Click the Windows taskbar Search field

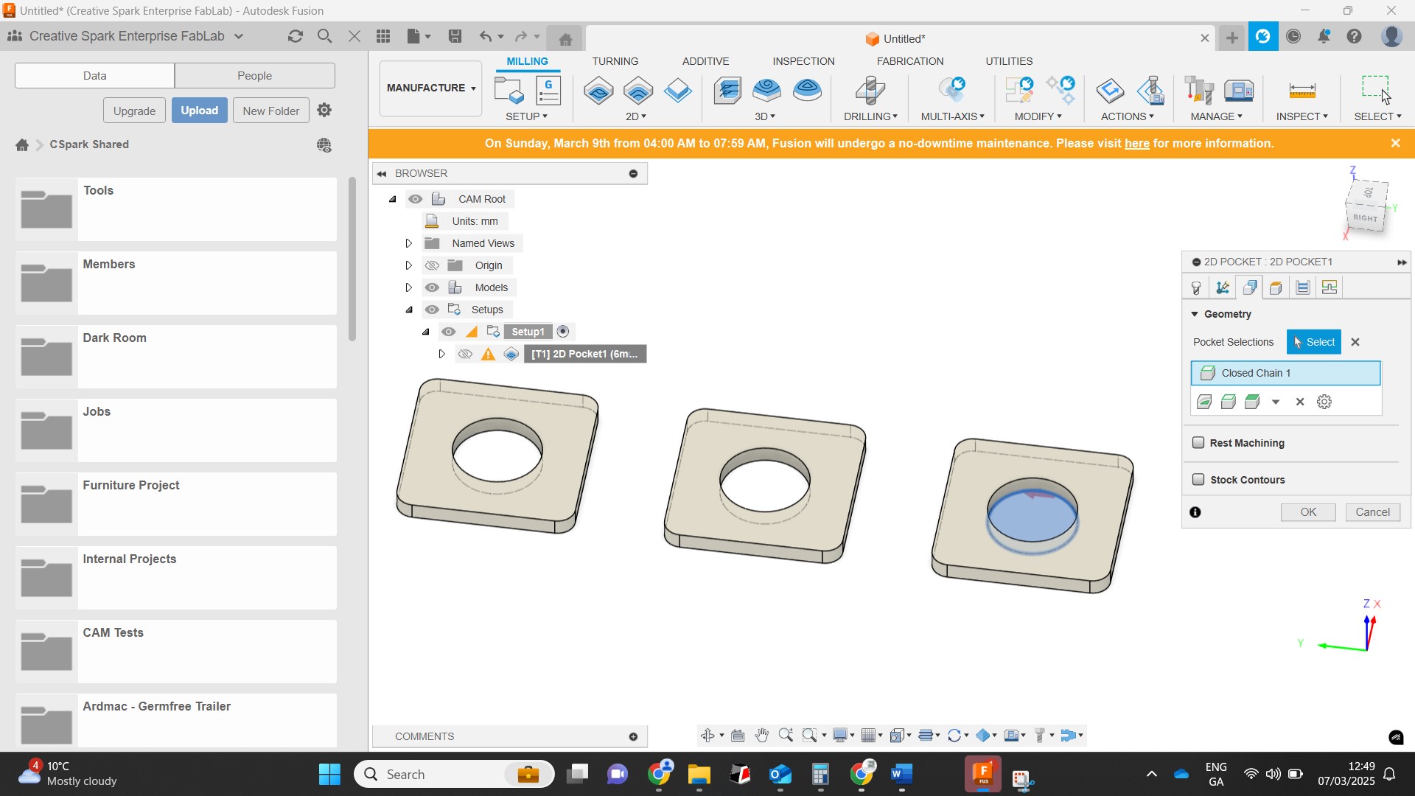click(454, 774)
